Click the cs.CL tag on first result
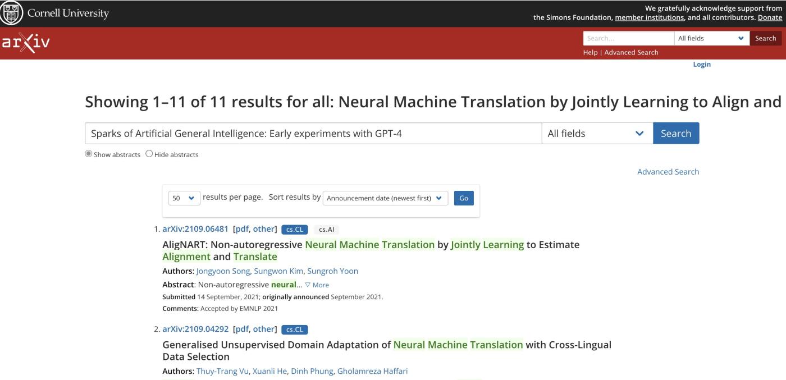This screenshot has width=786, height=380. click(295, 229)
